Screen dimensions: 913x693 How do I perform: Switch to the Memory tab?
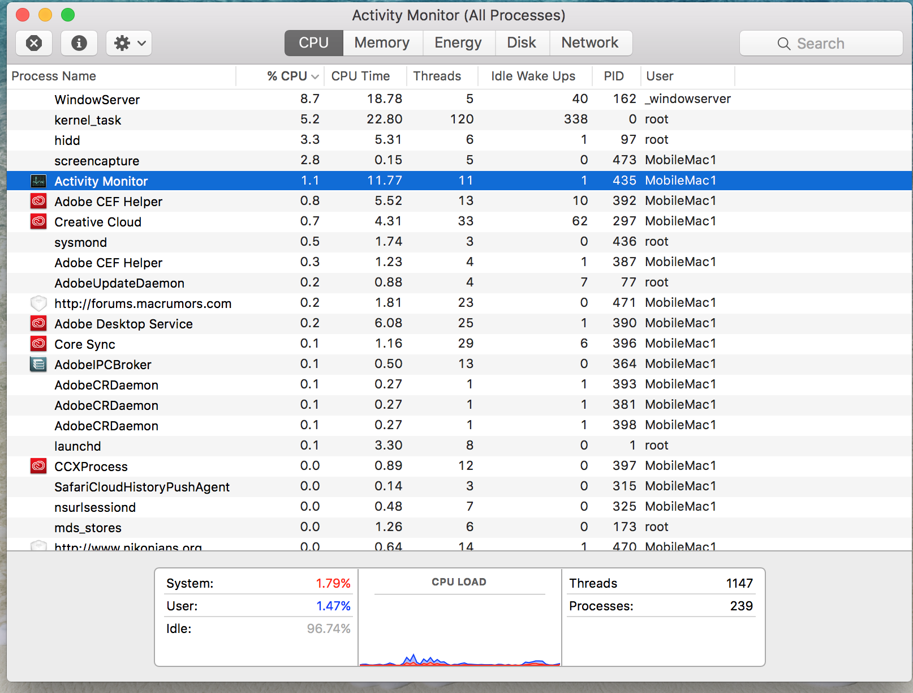[x=382, y=43]
